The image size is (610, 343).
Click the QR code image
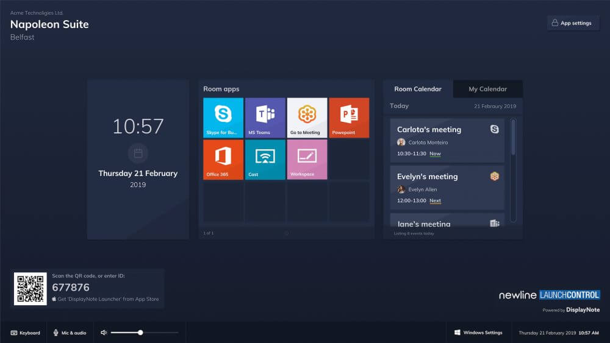[30, 289]
